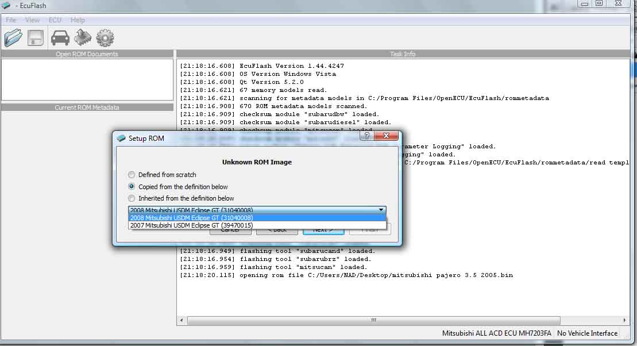Close the EcuFlash main window

click(618, 3)
